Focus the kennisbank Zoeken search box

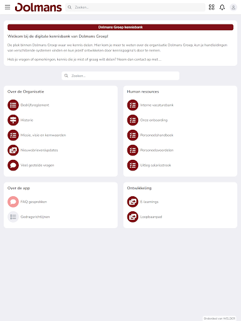pos(120,76)
